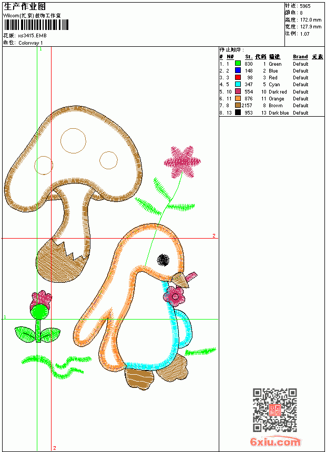This screenshot has width=326, height=452.
Task: Click the Brand column header
Action: pos(300,57)
